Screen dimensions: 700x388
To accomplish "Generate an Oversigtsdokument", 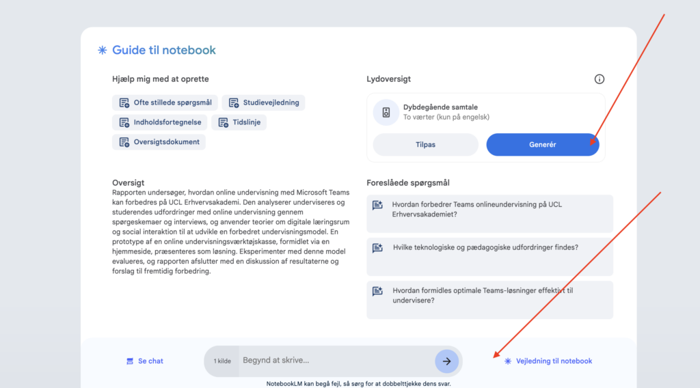I will click(x=159, y=142).
